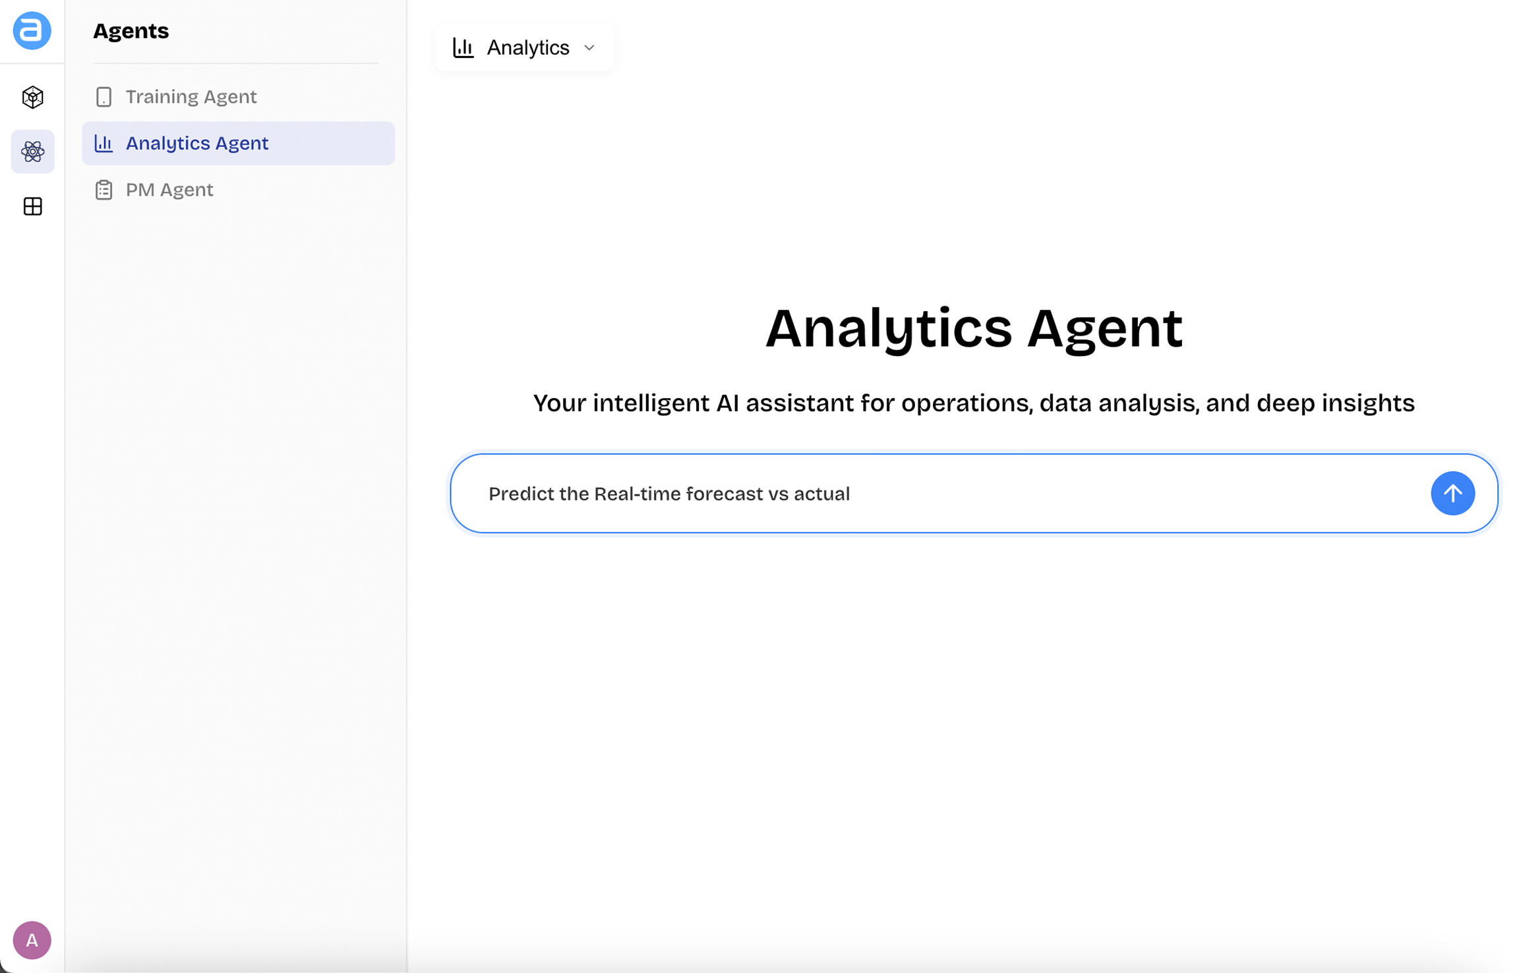Open the Analytics selector label
This screenshot has width=1519, height=973.
527,47
